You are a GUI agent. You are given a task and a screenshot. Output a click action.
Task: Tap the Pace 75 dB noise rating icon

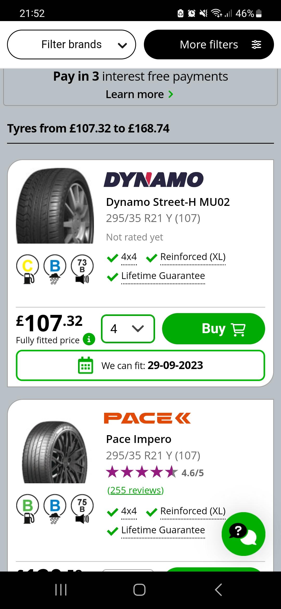coord(82,509)
